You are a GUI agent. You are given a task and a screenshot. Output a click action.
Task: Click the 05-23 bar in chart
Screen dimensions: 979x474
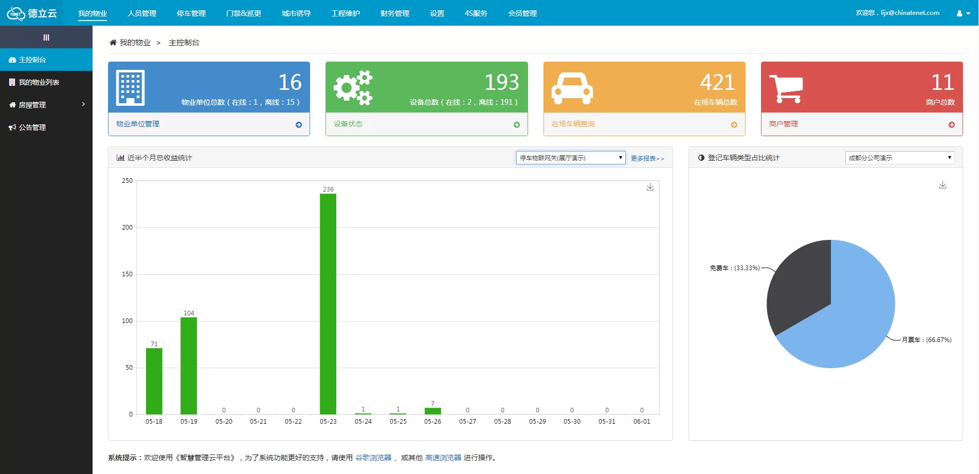[x=328, y=304]
